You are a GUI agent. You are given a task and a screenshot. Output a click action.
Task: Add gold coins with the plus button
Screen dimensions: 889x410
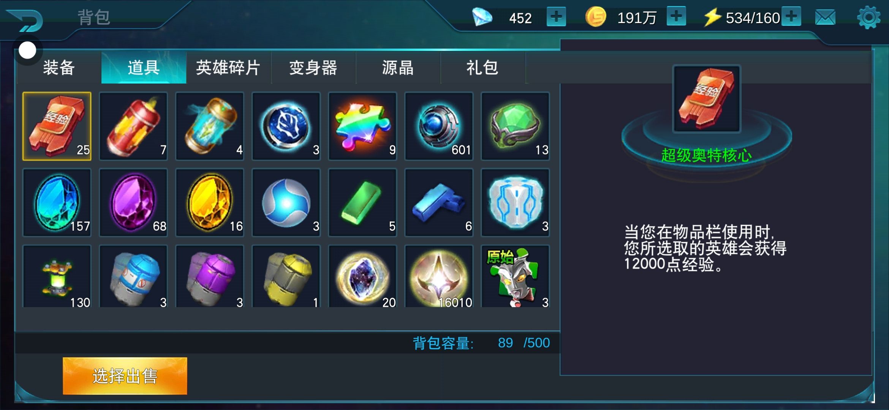676,17
